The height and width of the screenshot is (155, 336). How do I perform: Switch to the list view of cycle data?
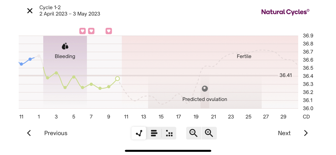[154, 133]
